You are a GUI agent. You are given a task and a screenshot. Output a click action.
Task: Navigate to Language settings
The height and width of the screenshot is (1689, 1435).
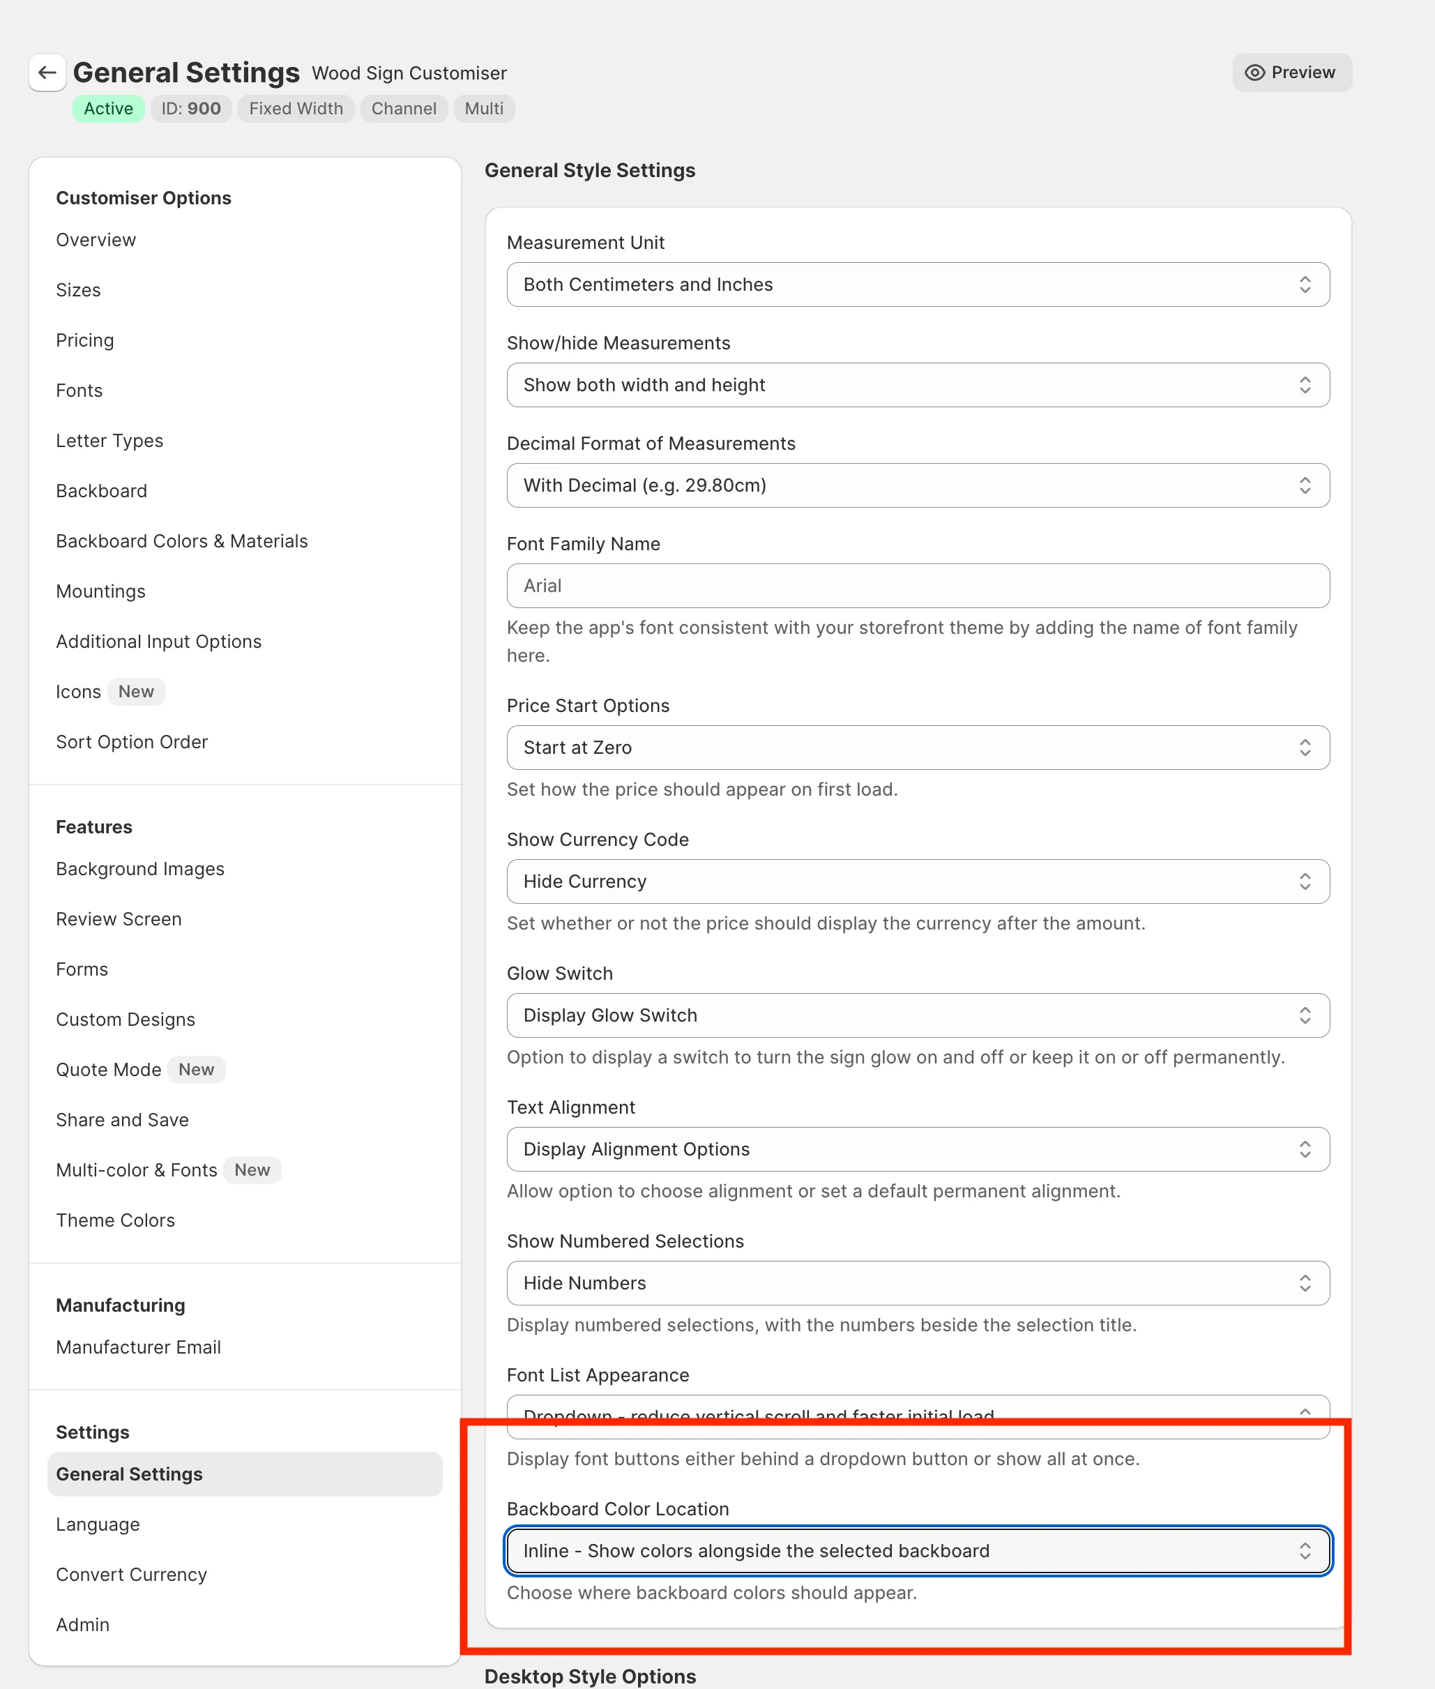tap(98, 1524)
